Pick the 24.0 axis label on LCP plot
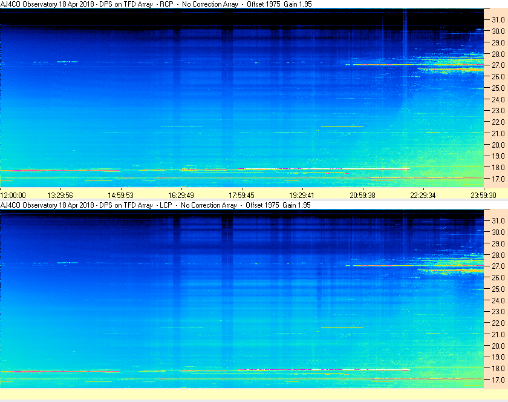This screenshot has width=508, height=402. [498, 300]
